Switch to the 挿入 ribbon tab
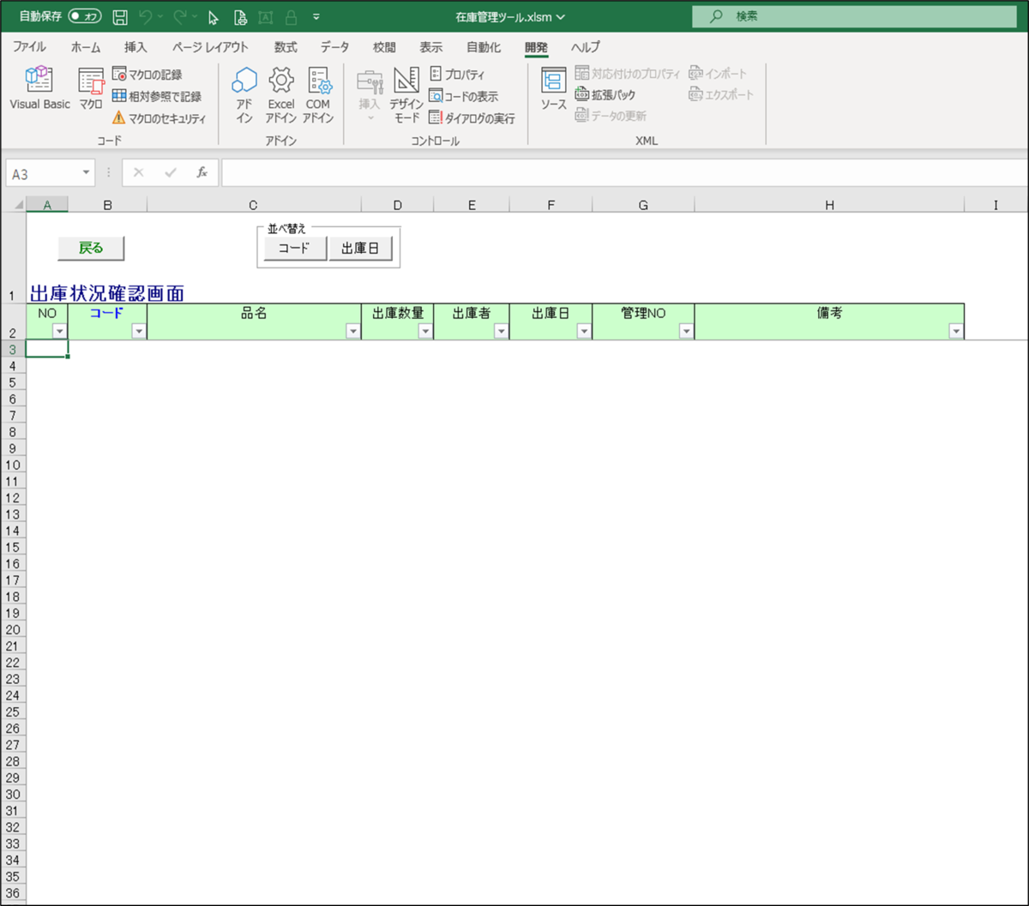 tap(135, 47)
